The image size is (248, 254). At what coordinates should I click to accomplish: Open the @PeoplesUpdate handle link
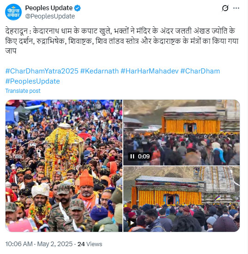[50, 16]
